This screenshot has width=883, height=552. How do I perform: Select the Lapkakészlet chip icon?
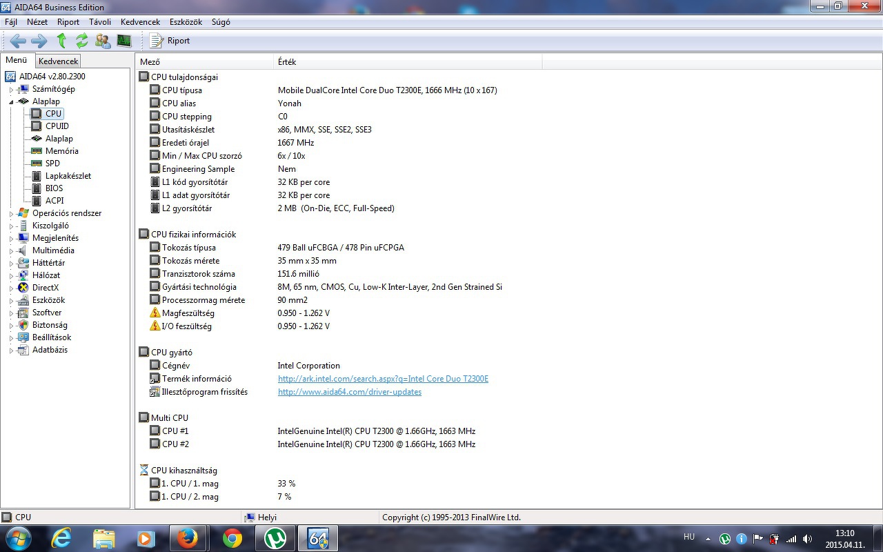[x=37, y=176]
